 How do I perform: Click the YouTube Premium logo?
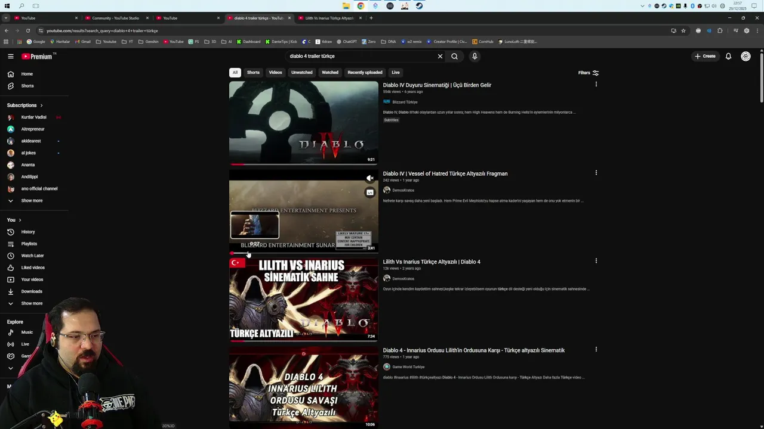38,56
